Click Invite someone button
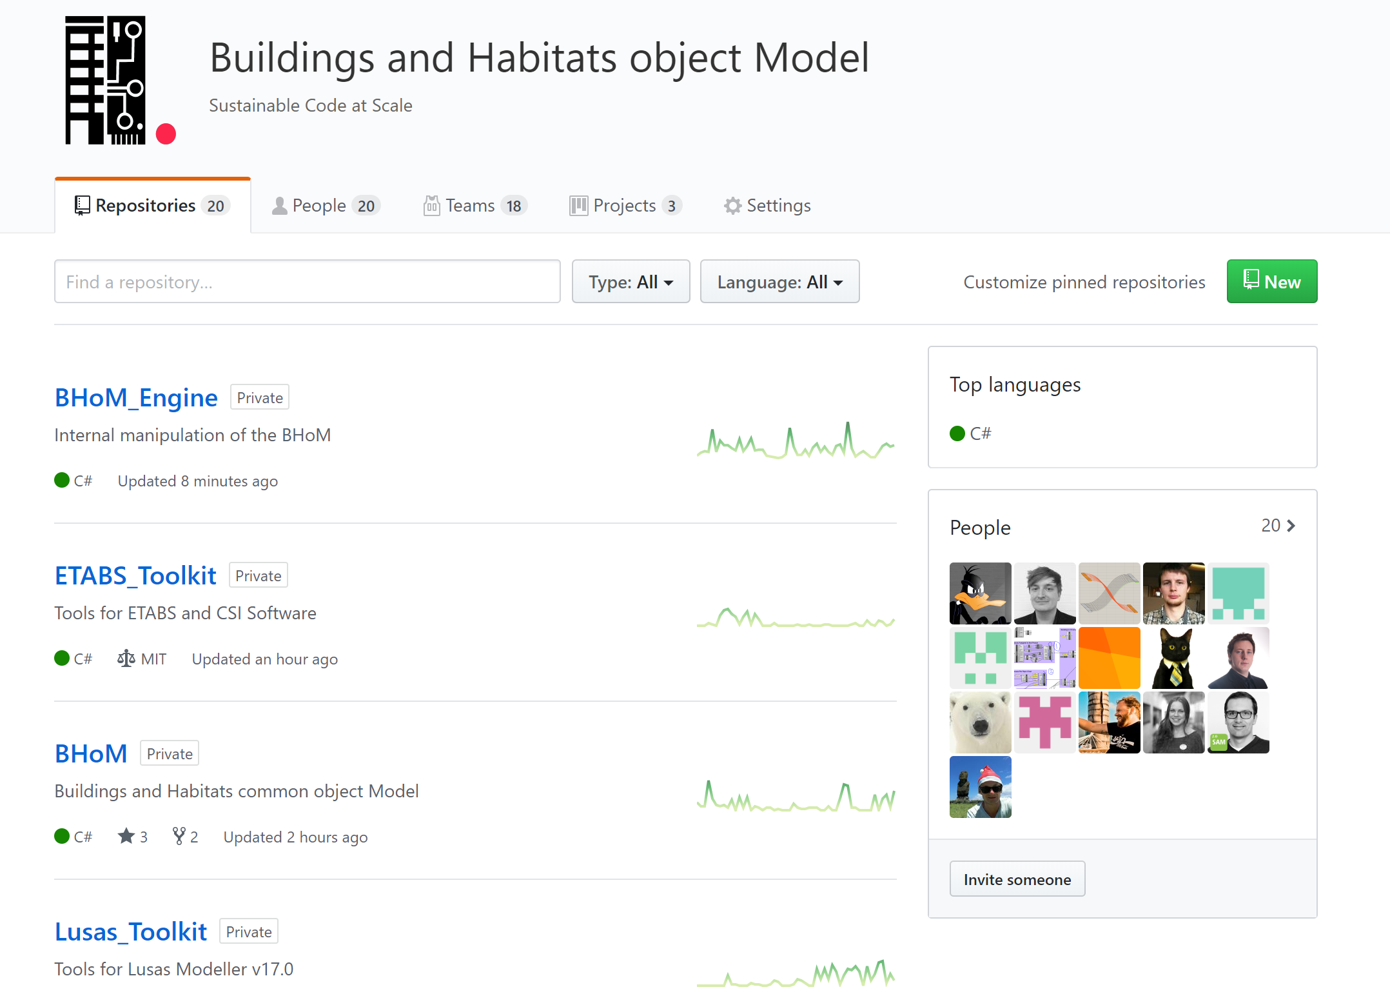 click(1017, 879)
